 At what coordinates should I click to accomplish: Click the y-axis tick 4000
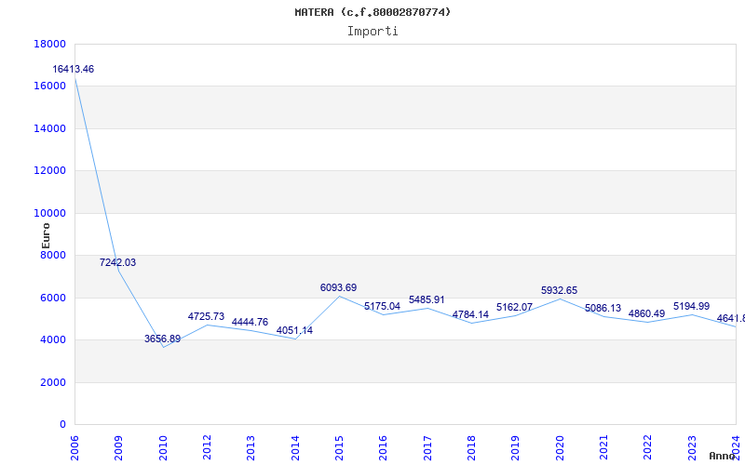click(x=53, y=339)
